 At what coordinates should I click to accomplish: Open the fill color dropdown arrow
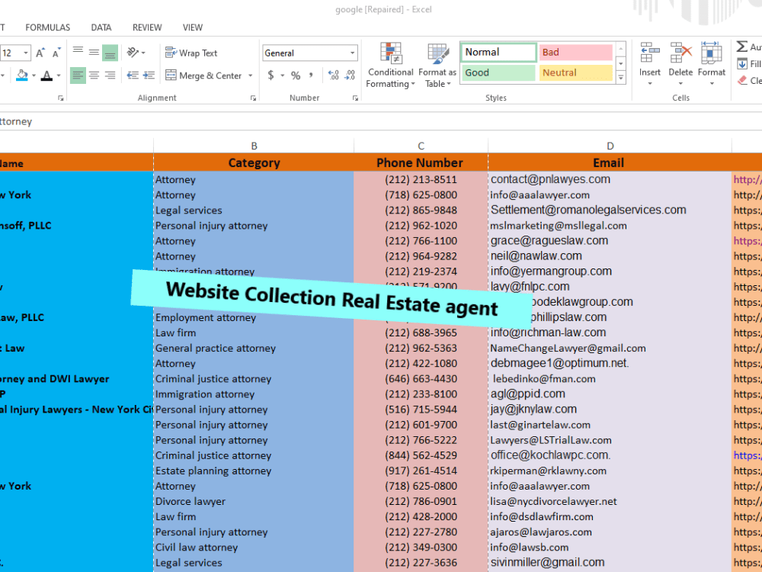tap(34, 76)
